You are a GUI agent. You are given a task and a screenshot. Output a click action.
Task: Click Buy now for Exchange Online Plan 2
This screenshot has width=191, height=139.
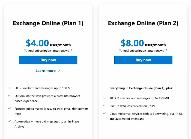point(143,60)
